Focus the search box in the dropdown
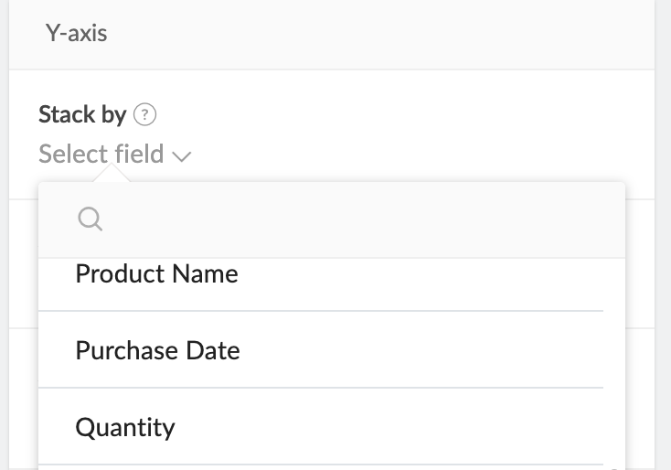Image resolution: width=671 pixels, height=470 pixels. pyautogui.click(x=347, y=219)
